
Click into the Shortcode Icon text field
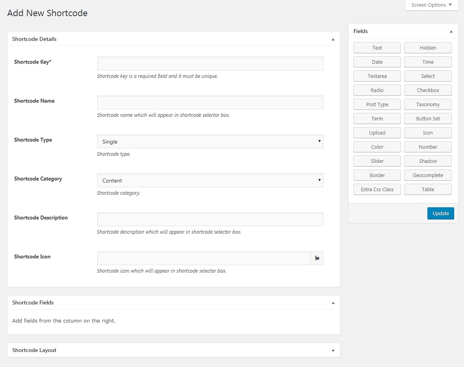point(204,258)
